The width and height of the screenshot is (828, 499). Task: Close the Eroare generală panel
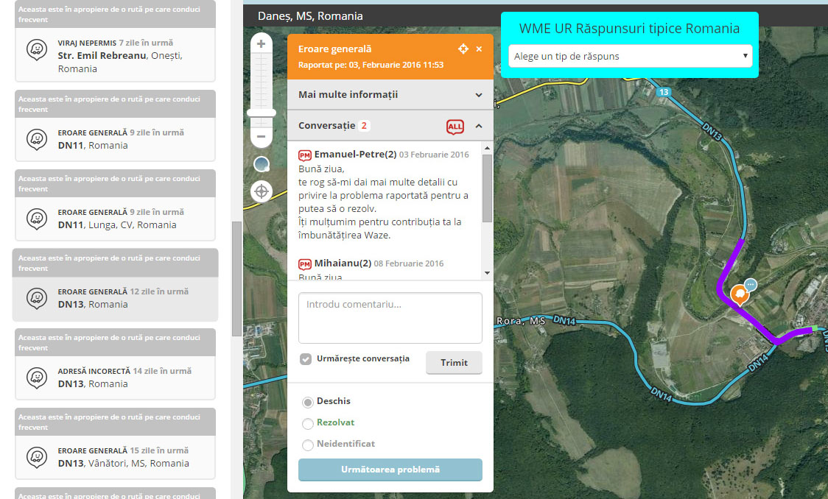(479, 49)
